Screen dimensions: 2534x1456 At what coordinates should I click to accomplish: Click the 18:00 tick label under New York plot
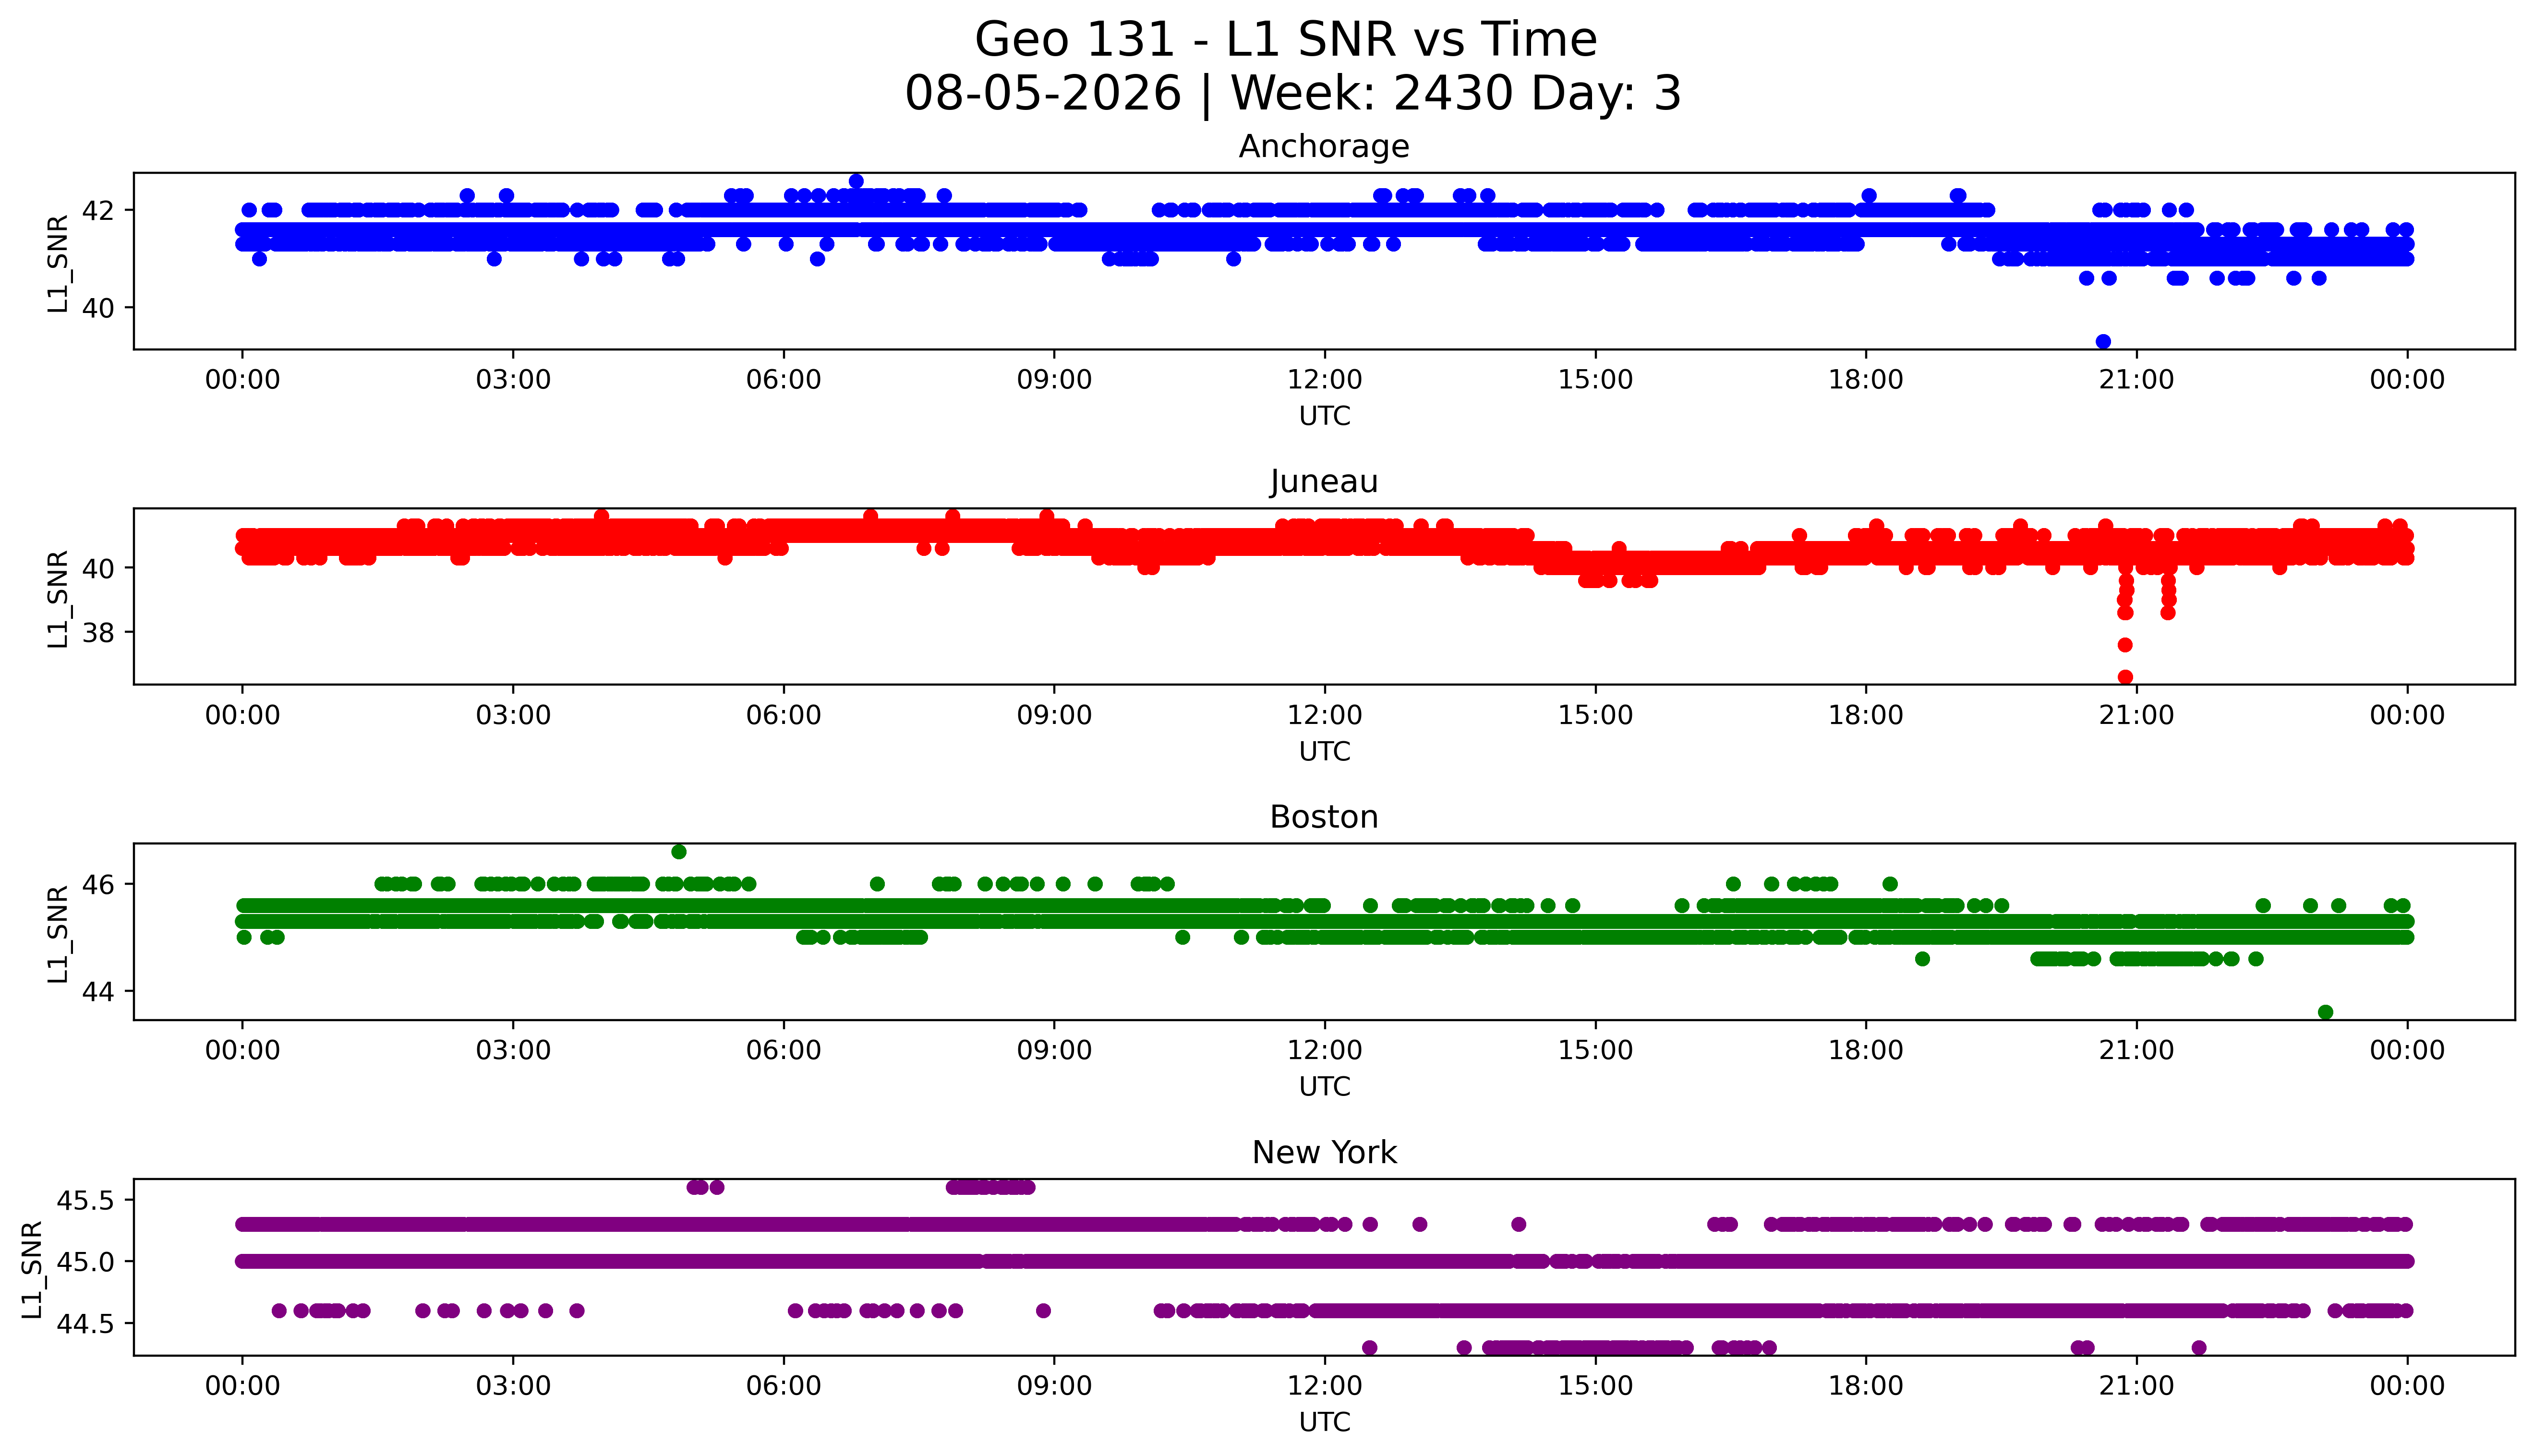(1866, 1386)
